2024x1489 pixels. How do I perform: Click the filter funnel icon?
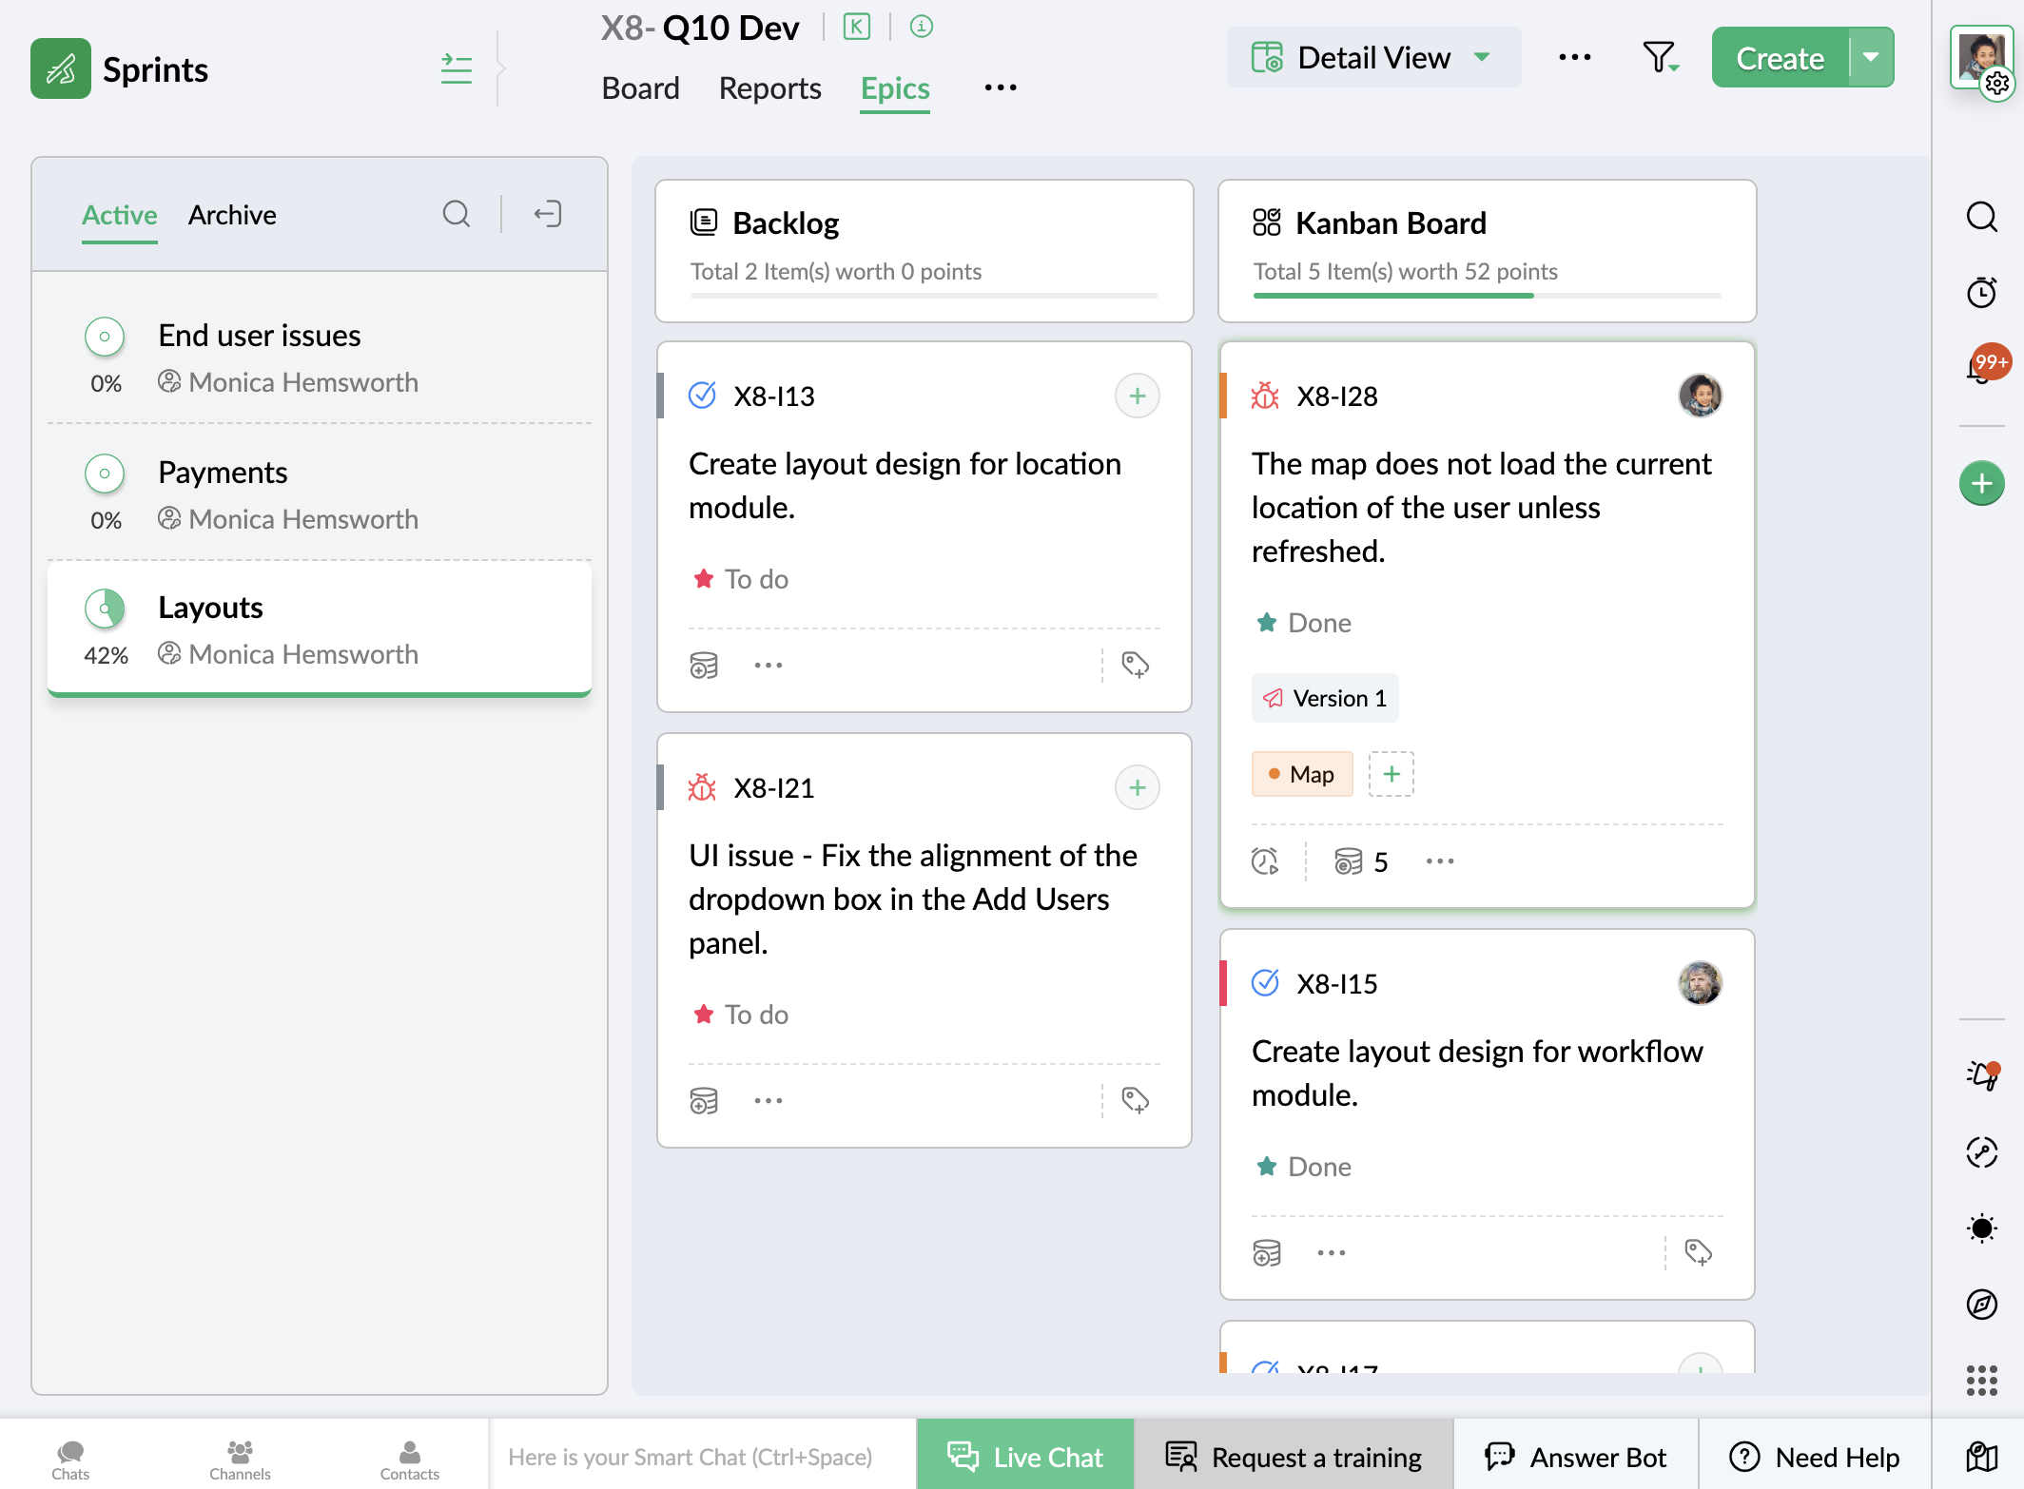tap(1659, 57)
